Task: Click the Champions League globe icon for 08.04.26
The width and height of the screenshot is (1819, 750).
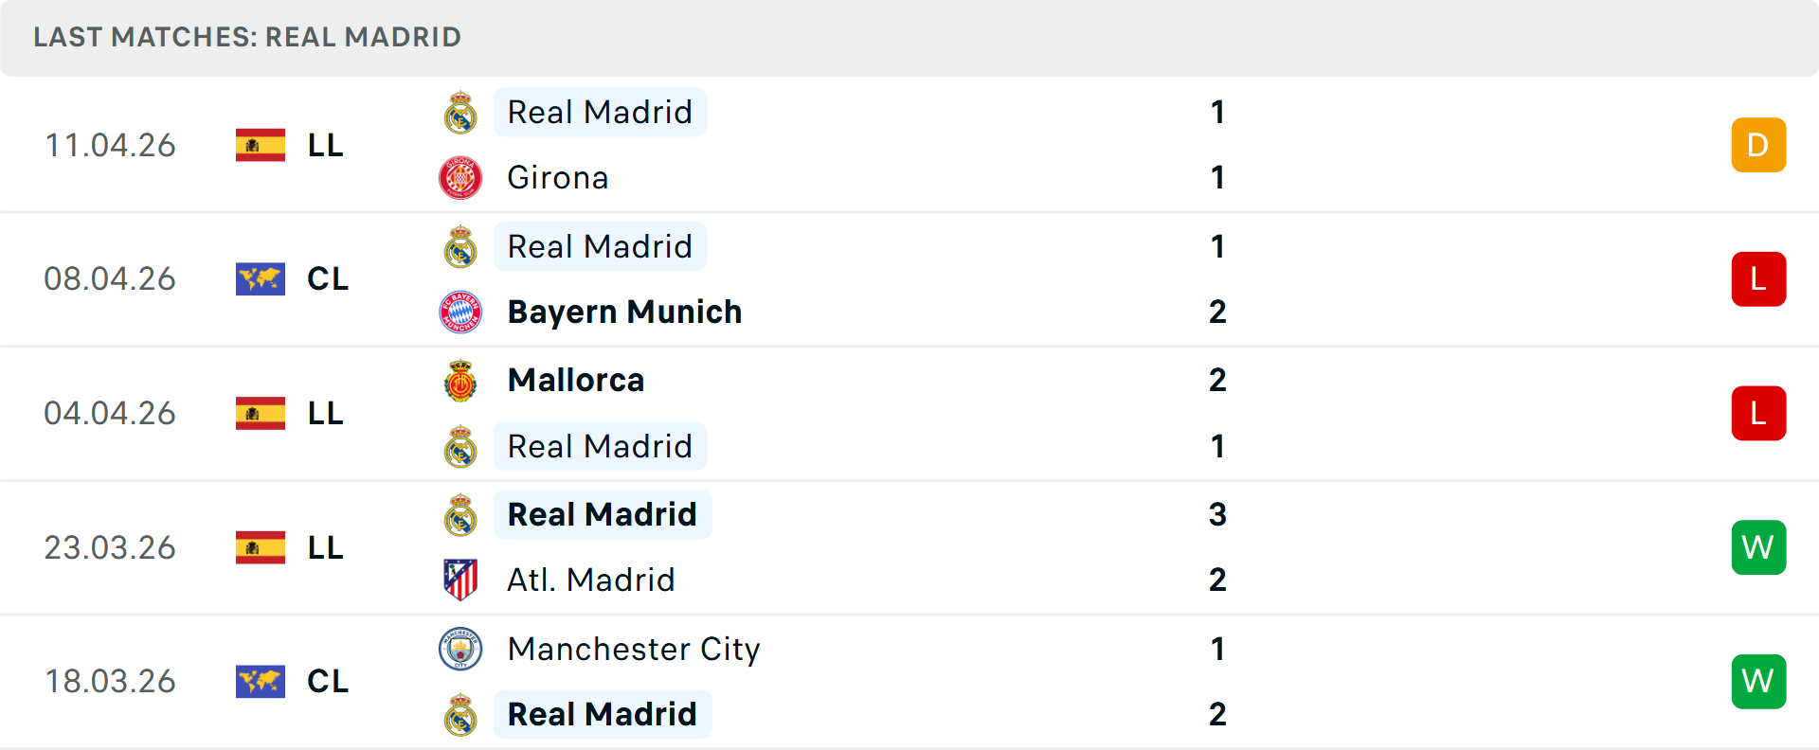Action: click(x=261, y=279)
